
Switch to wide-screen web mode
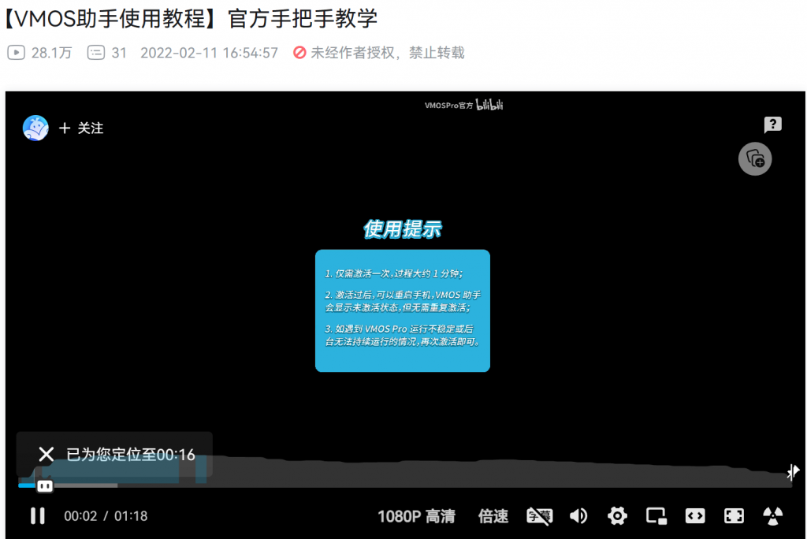(695, 516)
